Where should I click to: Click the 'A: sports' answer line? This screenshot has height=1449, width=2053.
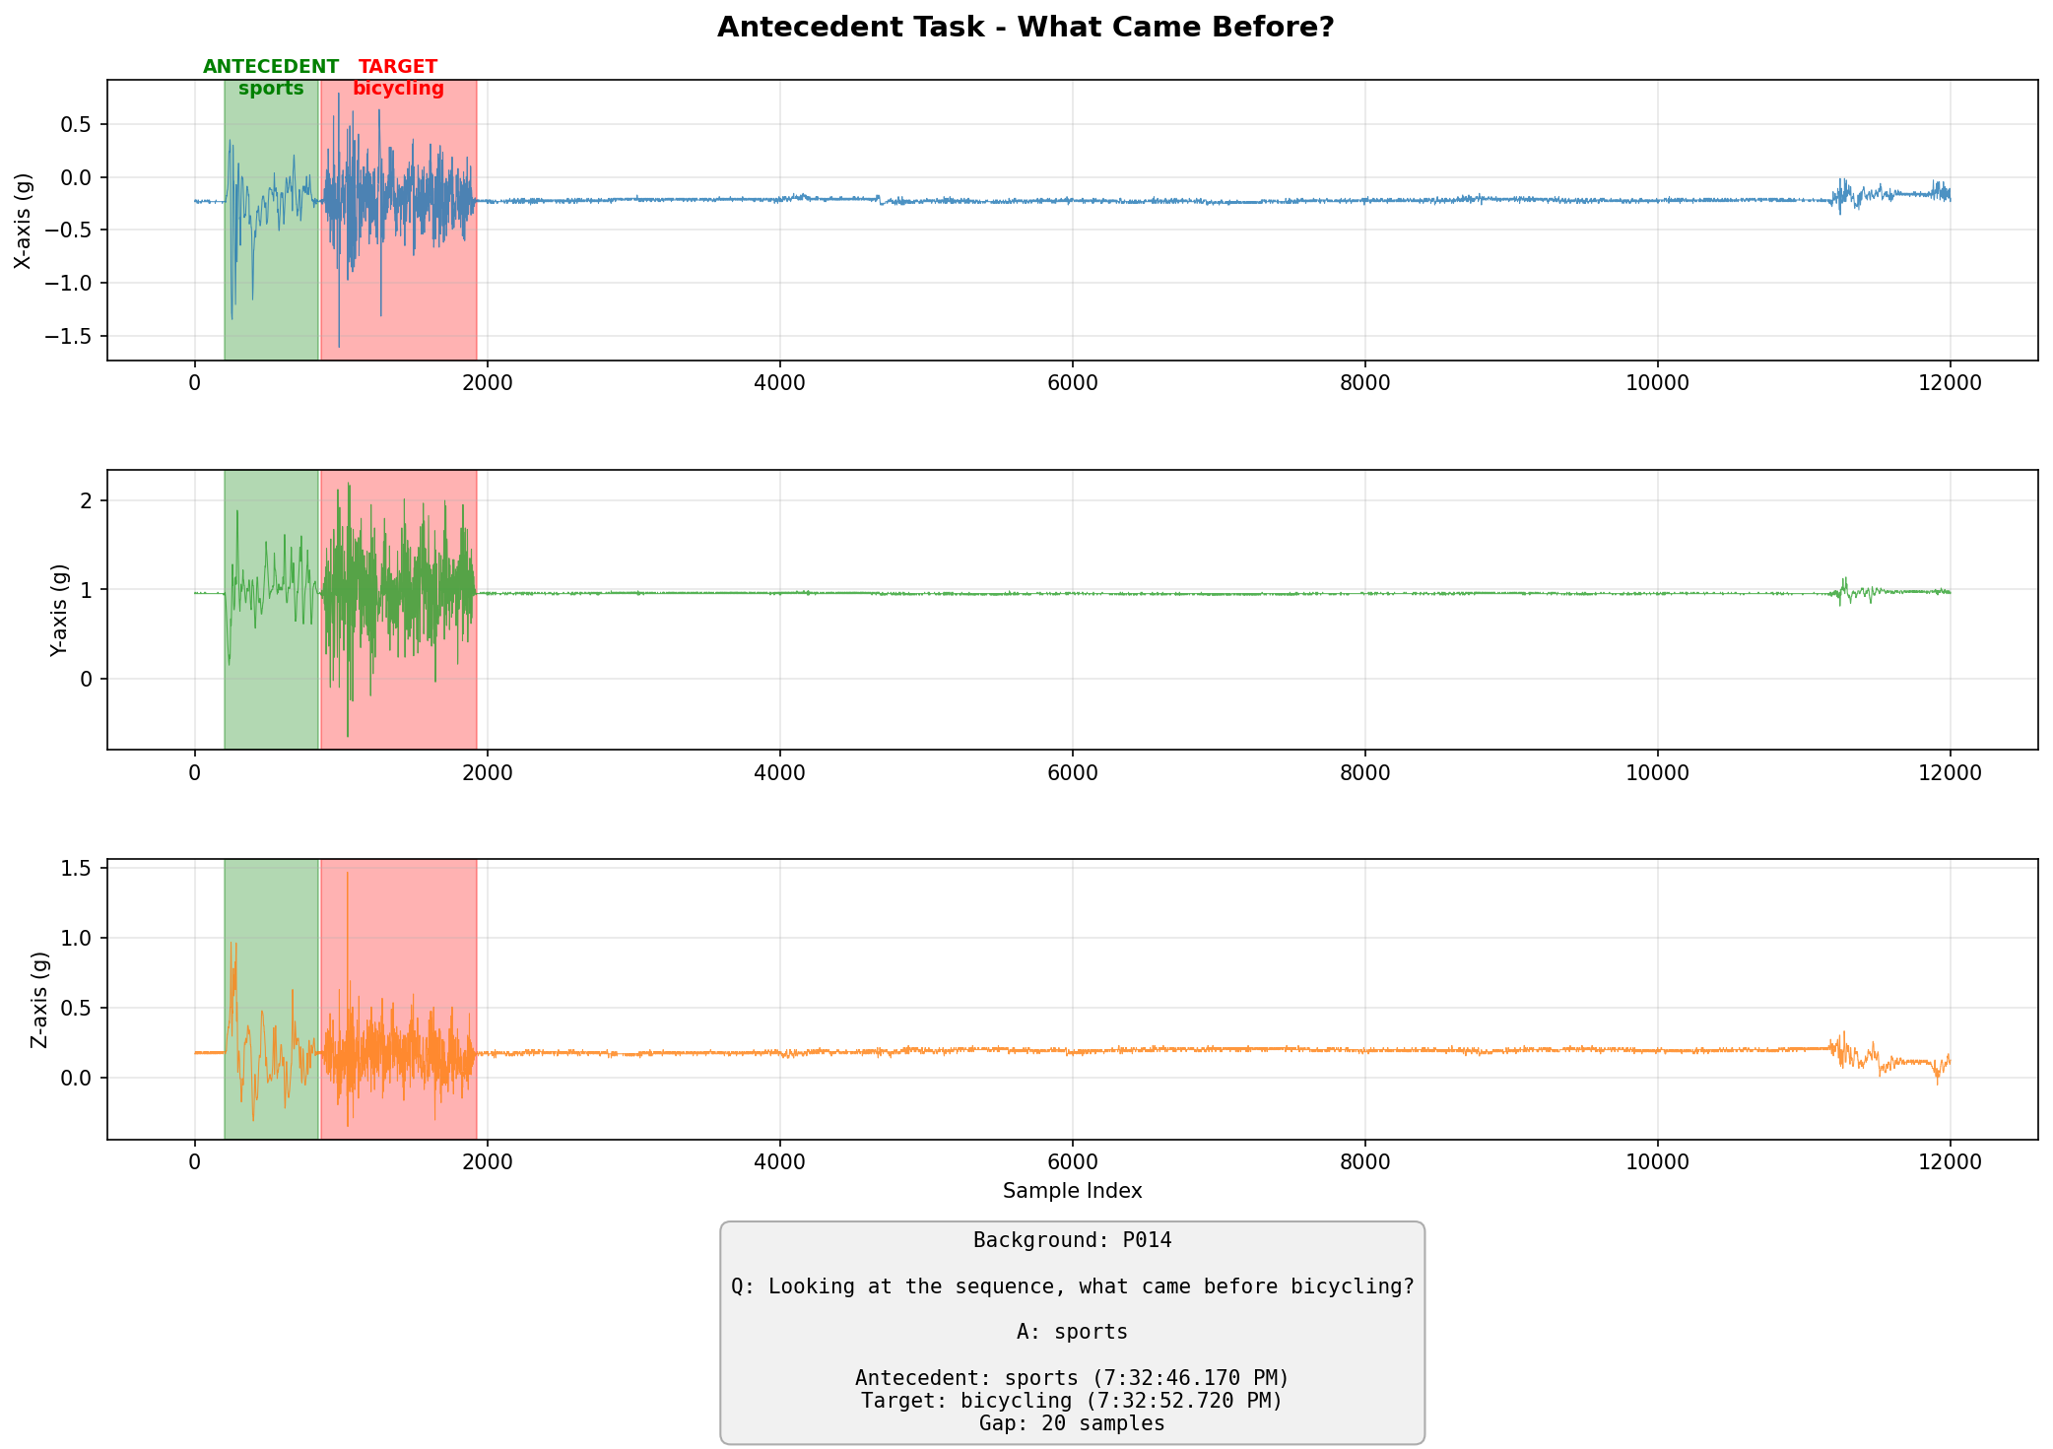(1072, 1332)
